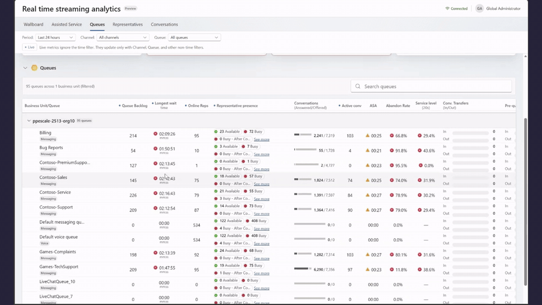The image size is (542, 305).
Task: Click Billing conversations progress bar 2,241/7,319
Action: coord(303,134)
